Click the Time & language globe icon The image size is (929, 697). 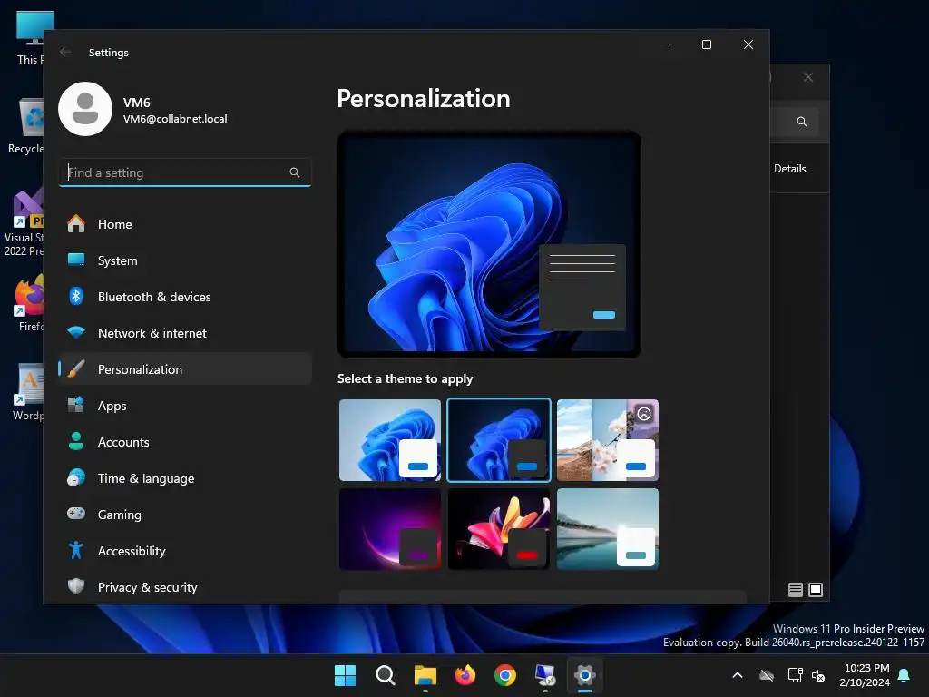[x=76, y=477]
